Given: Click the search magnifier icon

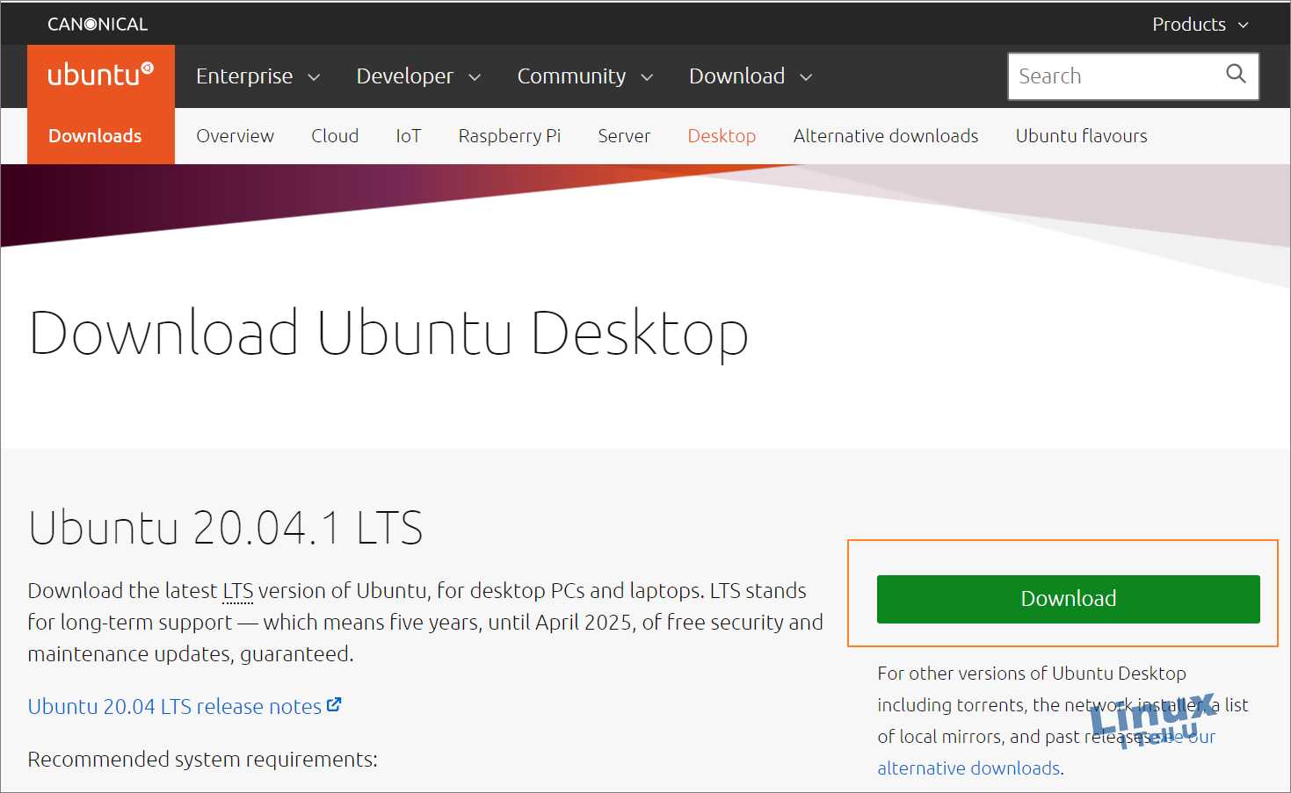Looking at the screenshot, I should pyautogui.click(x=1236, y=75).
